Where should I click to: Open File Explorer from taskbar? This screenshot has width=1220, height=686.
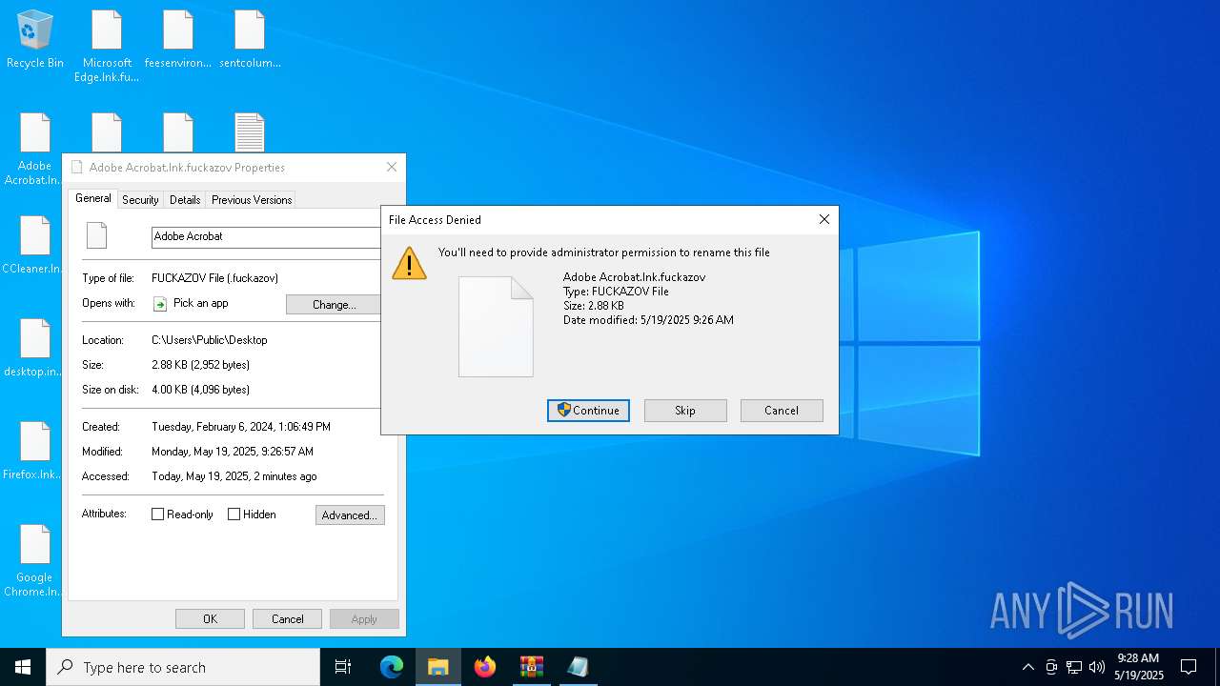pos(438,667)
